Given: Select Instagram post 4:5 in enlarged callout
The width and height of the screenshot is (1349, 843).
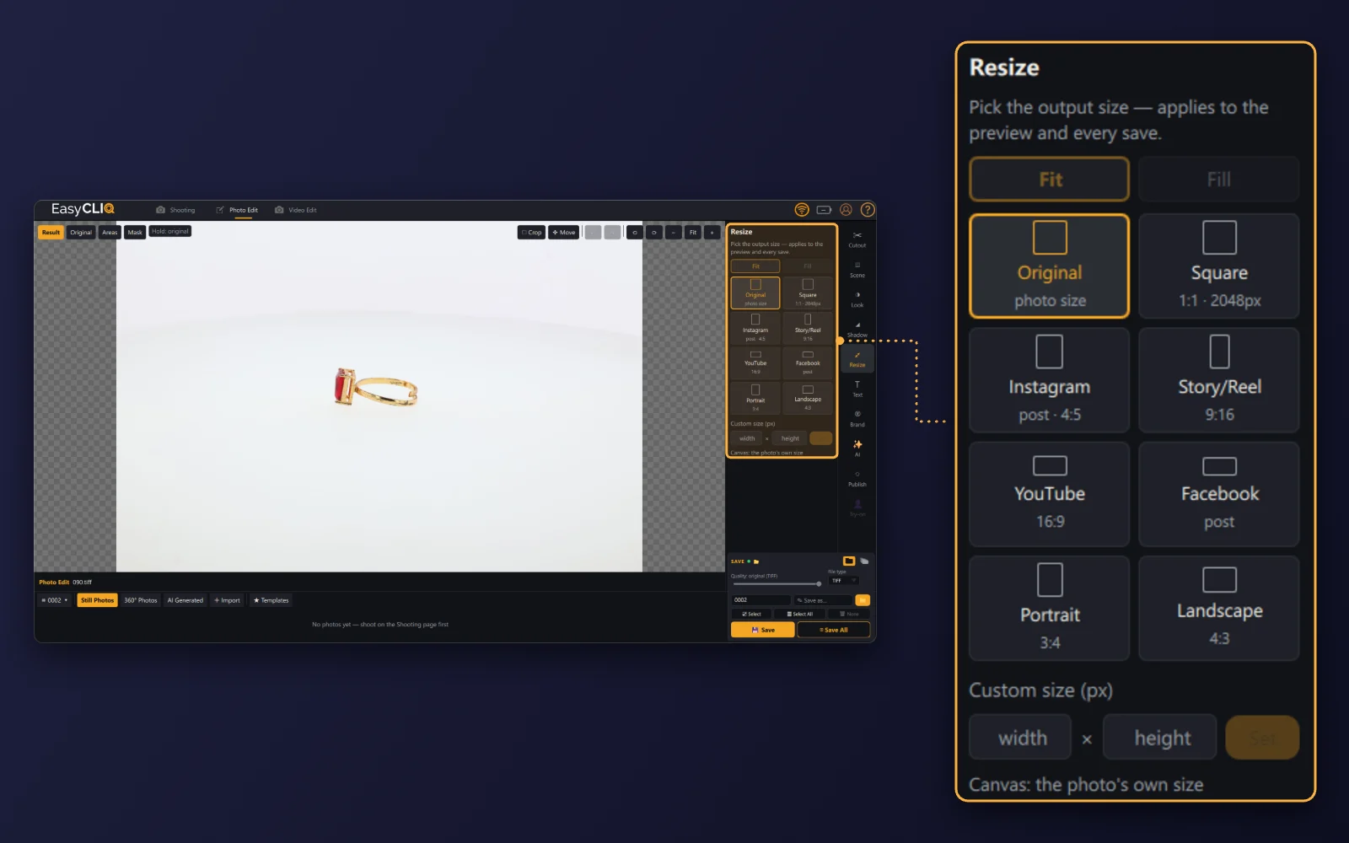Looking at the screenshot, I should [x=1050, y=380].
